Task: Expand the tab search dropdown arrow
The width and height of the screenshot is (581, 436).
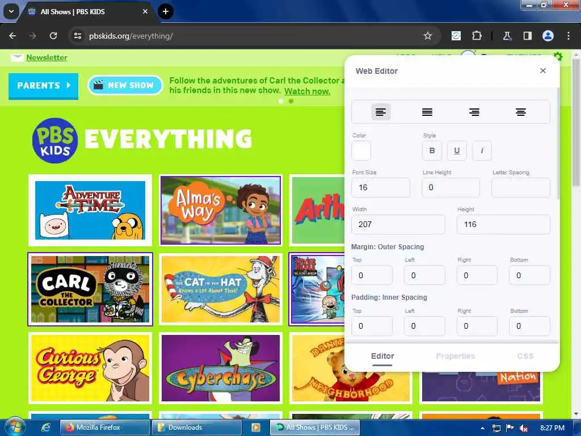Action: 11,11
